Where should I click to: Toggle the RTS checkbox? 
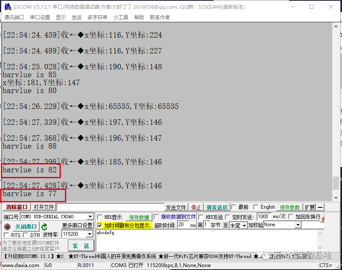click(x=7, y=235)
